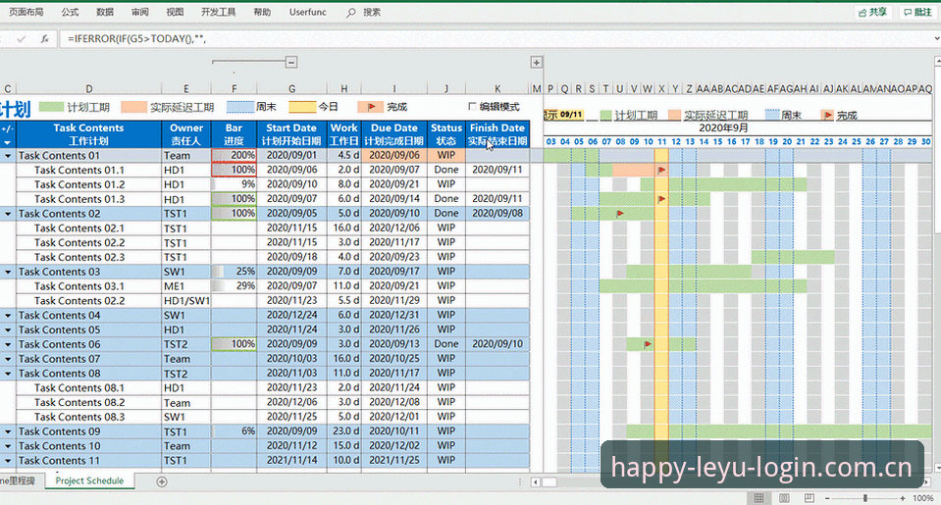Collapse Task Contents 03 group arrow
The height and width of the screenshot is (505, 941).
(8, 272)
